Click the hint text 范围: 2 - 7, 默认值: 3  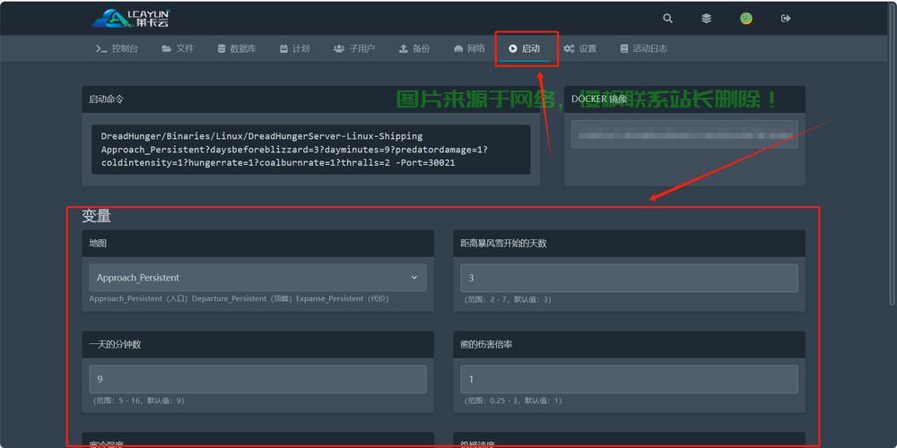(508, 299)
